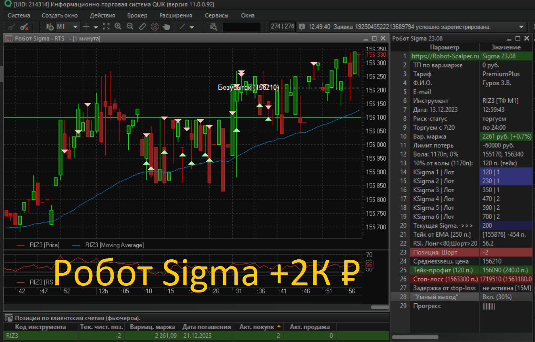
Task: Click the zoom in magnifier icon
Action: (x=118, y=26)
